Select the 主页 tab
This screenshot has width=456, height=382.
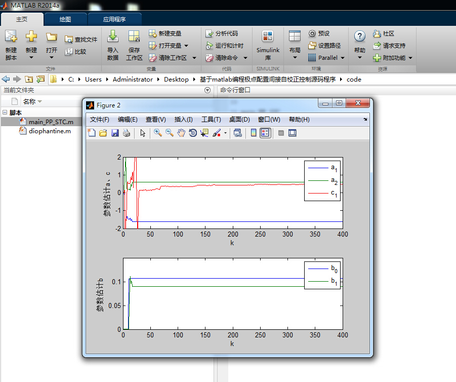point(22,19)
